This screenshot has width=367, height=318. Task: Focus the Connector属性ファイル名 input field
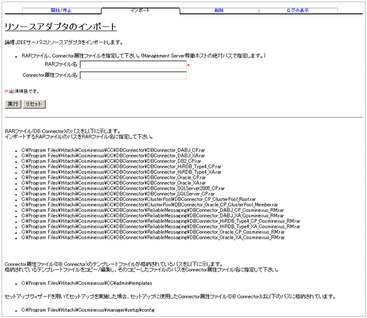pos(133,75)
